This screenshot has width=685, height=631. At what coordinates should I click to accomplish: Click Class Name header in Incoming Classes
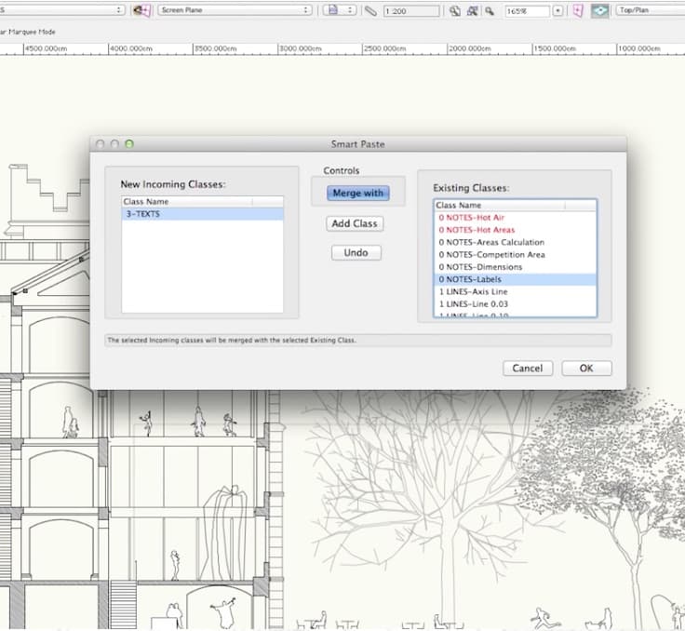(x=187, y=201)
